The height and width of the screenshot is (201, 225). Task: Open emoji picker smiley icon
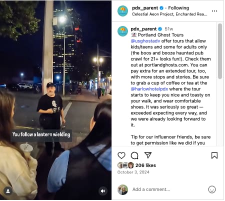[212, 189]
